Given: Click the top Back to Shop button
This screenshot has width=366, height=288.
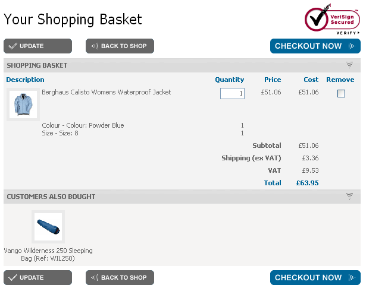Looking at the screenshot, I should 120,46.
